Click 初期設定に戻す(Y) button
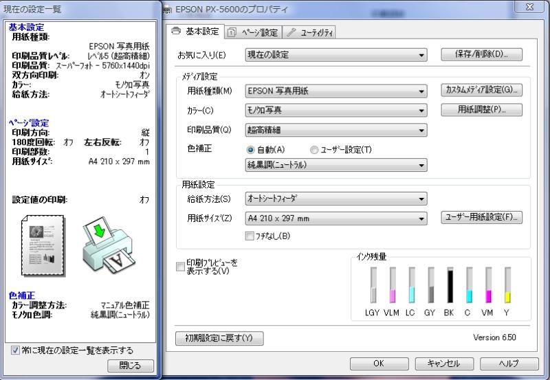This screenshot has width=550, height=380. (x=219, y=338)
